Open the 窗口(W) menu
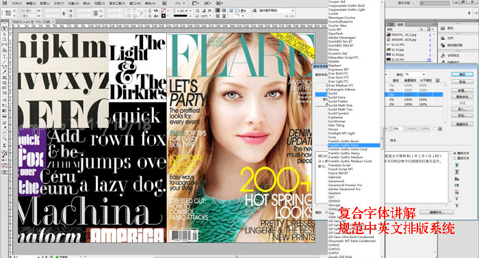 coord(135,3)
